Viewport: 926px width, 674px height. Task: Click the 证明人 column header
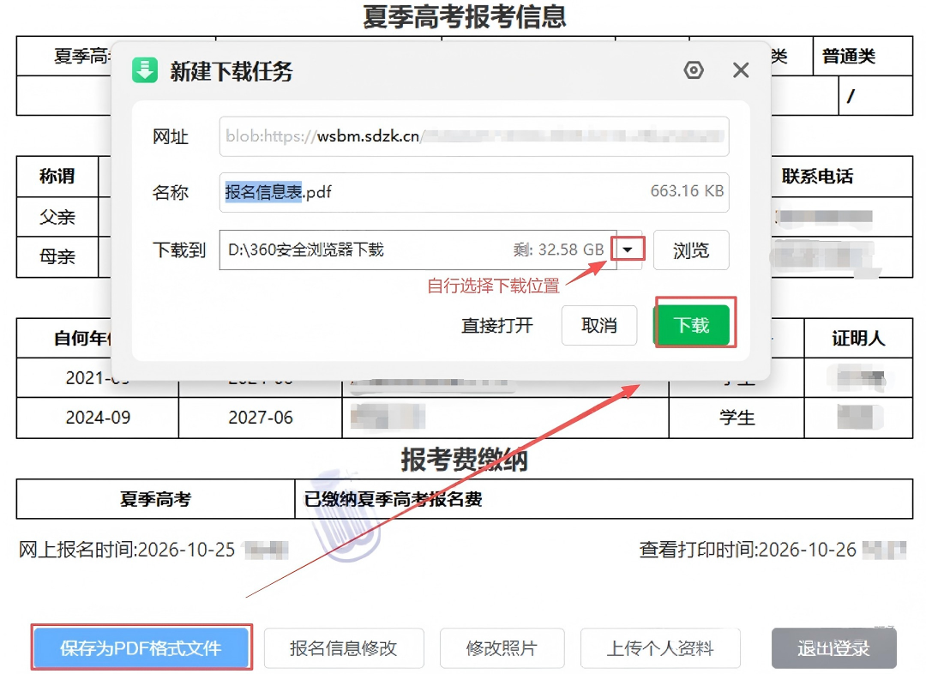pyautogui.click(x=858, y=338)
